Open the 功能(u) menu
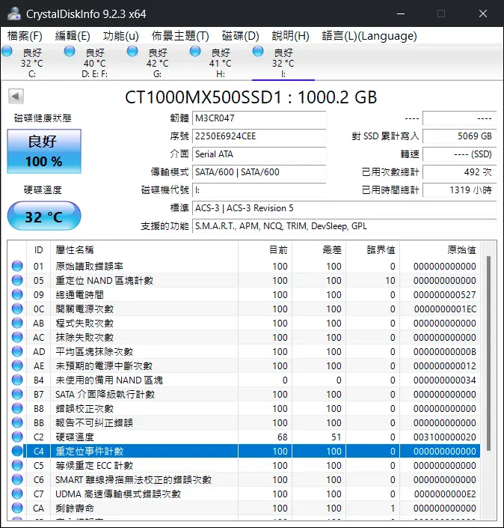The height and width of the screenshot is (528, 504). pos(120,36)
